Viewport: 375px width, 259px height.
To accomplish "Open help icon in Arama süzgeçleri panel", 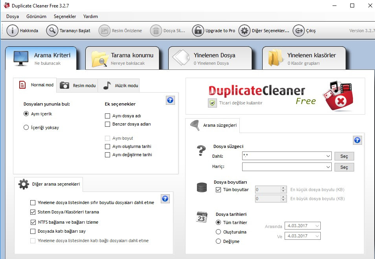I will 357,140.
